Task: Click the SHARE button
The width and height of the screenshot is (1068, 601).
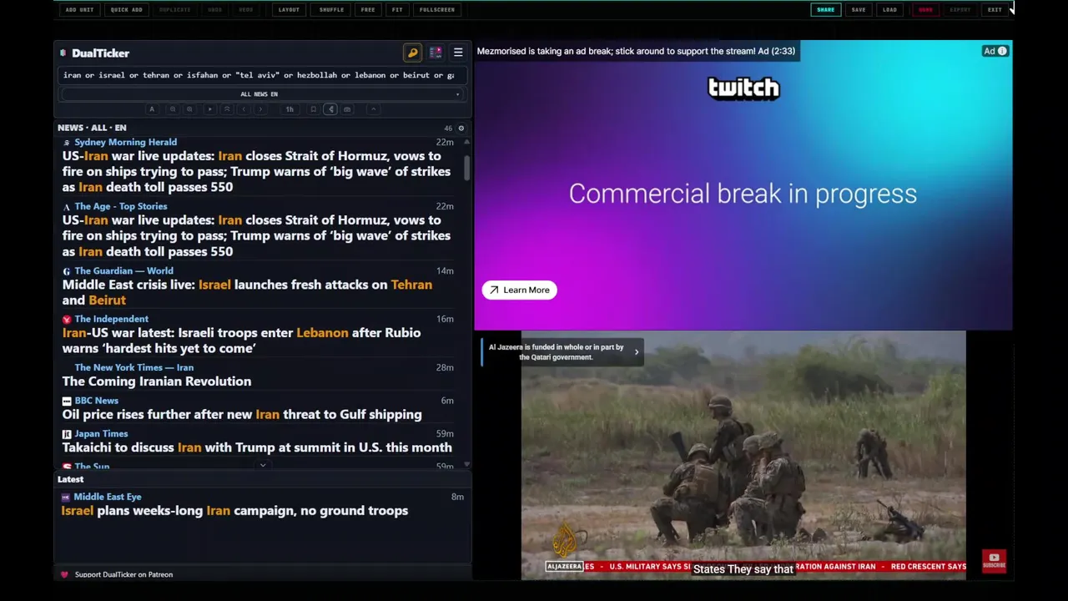Action: pos(825,10)
